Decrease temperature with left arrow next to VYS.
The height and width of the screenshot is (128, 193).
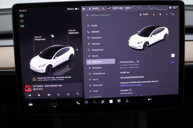[48, 104]
